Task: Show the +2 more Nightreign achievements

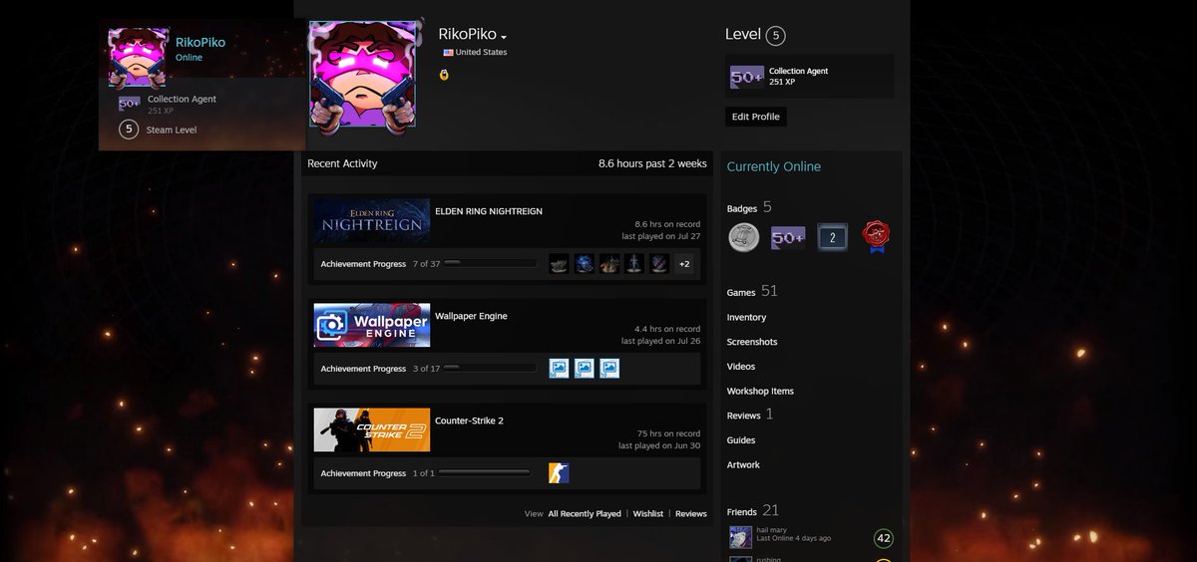Action: [x=684, y=264]
